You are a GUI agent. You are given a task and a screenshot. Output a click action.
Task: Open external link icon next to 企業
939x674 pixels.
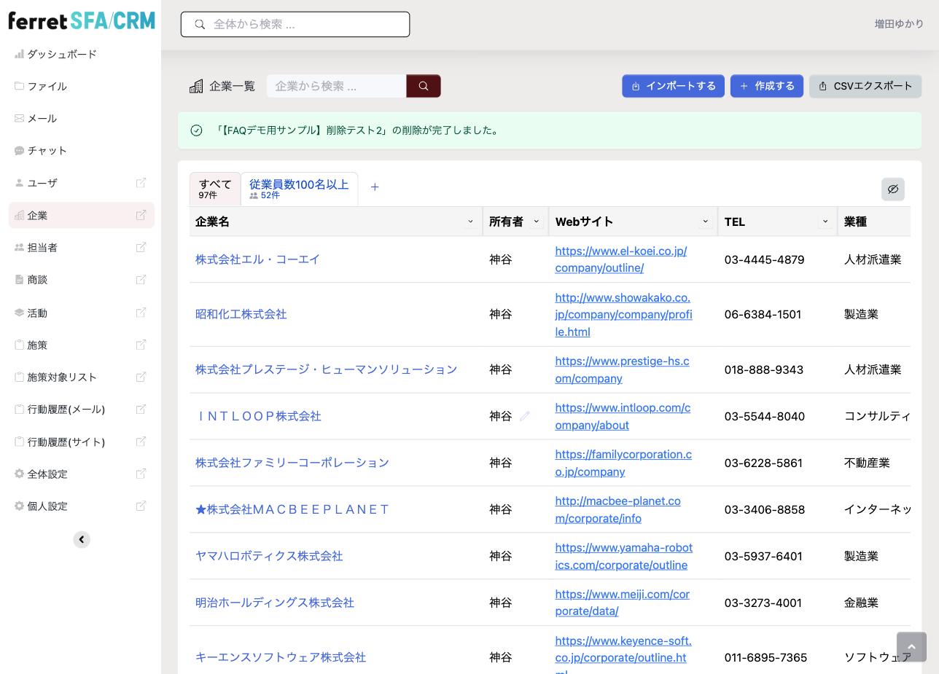point(141,215)
